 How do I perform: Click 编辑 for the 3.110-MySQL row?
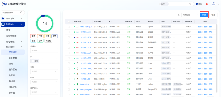click(200, 27)
